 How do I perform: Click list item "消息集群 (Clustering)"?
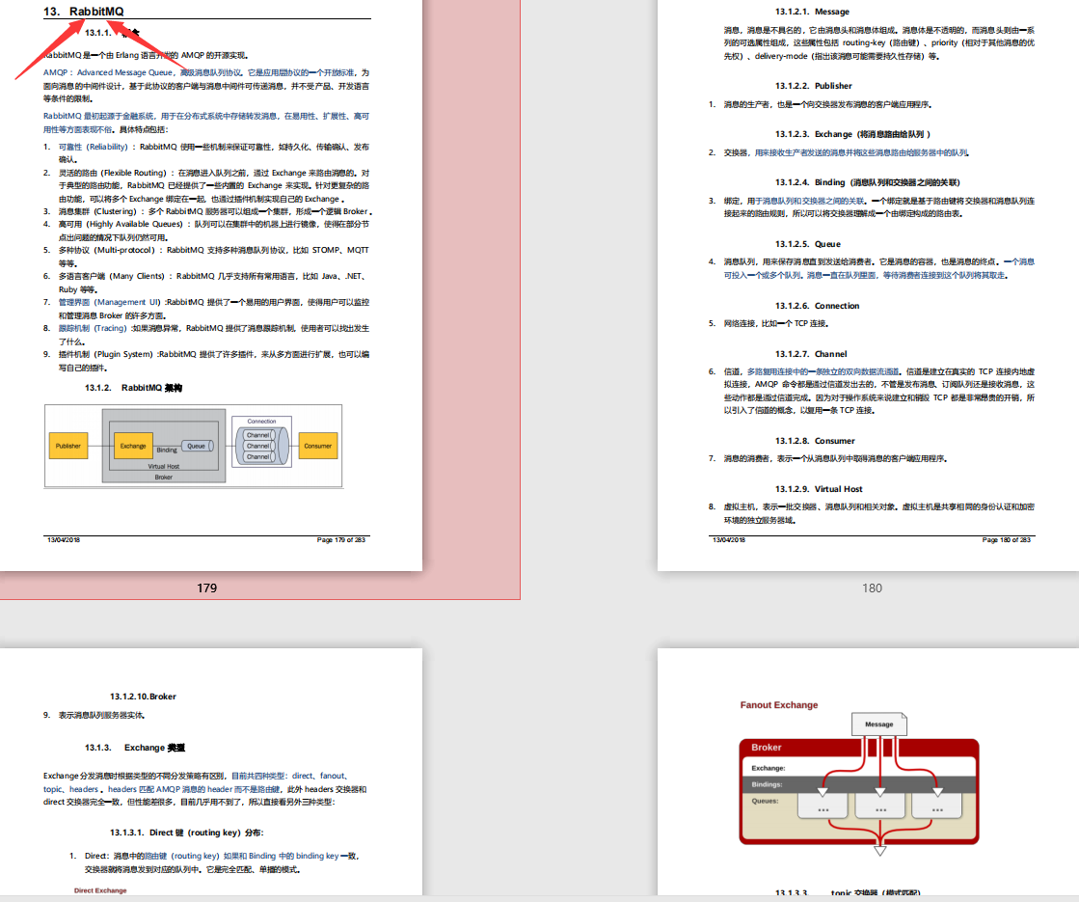point(97,211)
